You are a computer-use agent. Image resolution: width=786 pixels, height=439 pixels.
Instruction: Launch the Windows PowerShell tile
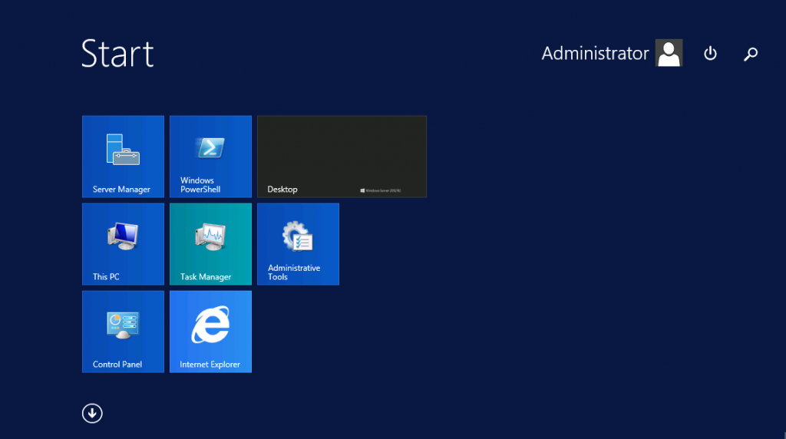pos(210,157)
